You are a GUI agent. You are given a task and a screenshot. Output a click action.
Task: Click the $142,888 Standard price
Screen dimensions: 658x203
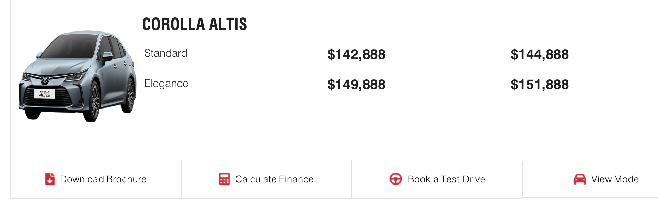tap(356, 54)
